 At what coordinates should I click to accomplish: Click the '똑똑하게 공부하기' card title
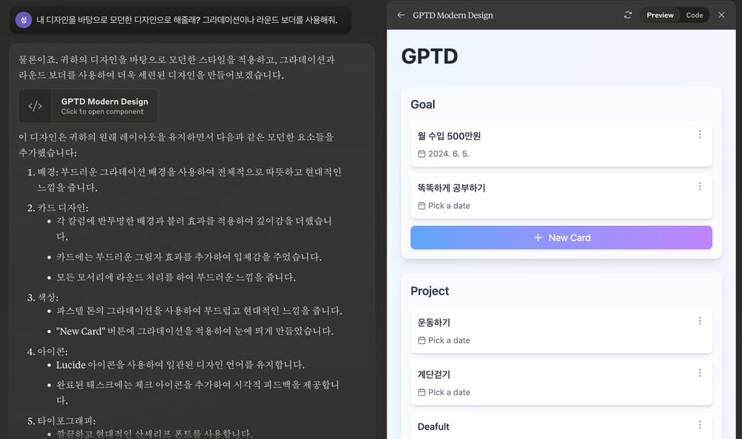point(451,188)
